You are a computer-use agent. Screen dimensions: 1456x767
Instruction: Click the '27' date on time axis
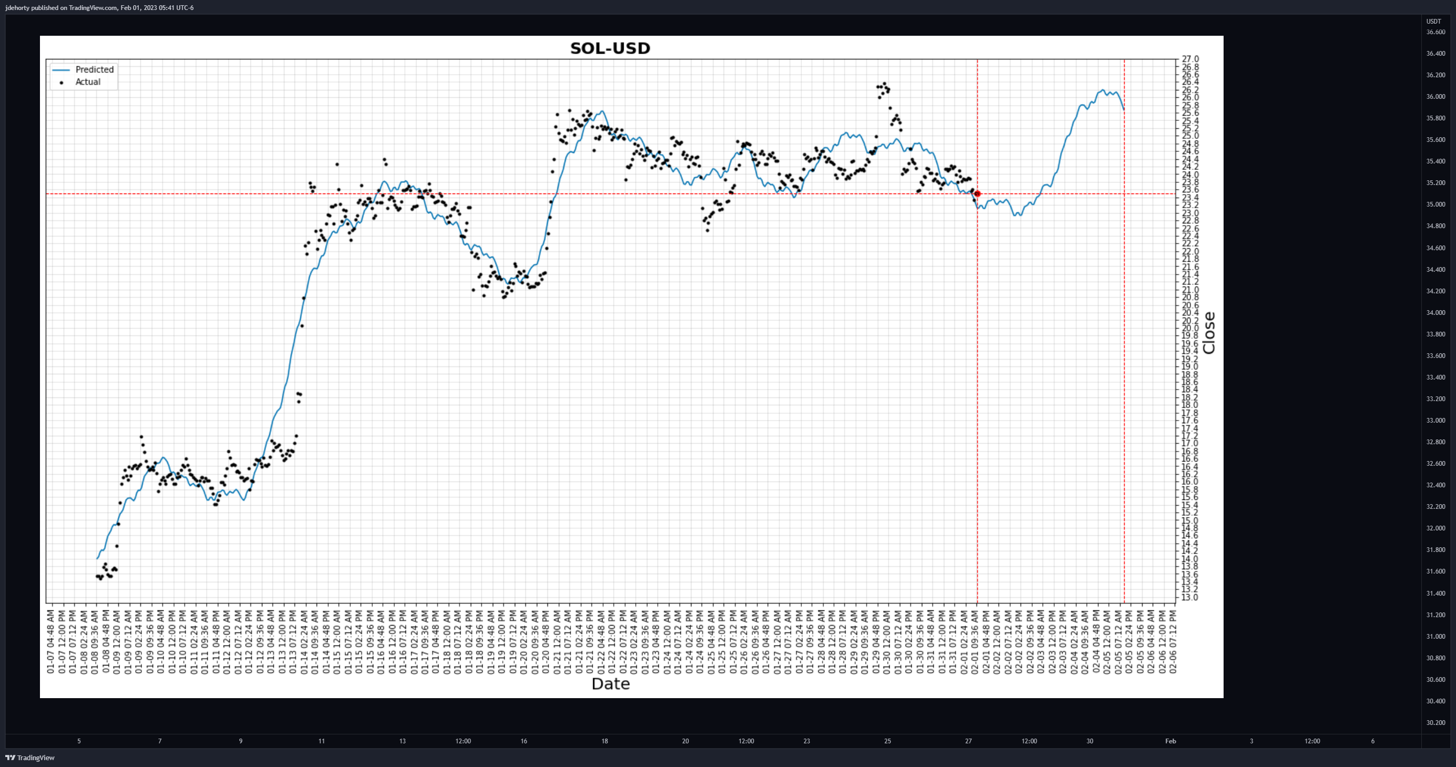(x=969, y=741)
